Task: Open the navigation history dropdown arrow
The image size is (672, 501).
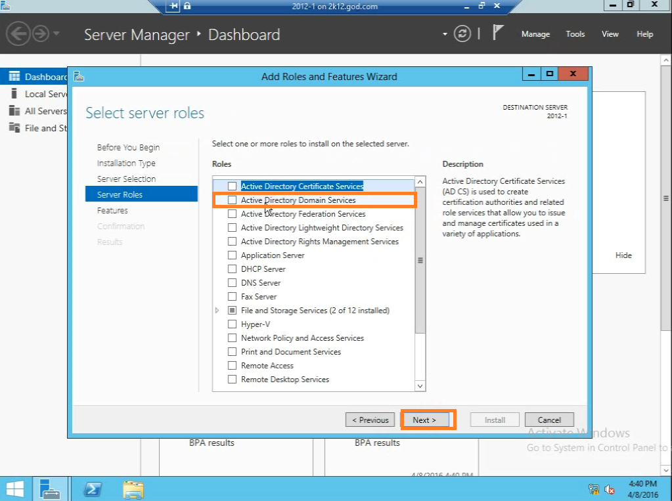Action: pyautogui.click(x=56, y=33)
